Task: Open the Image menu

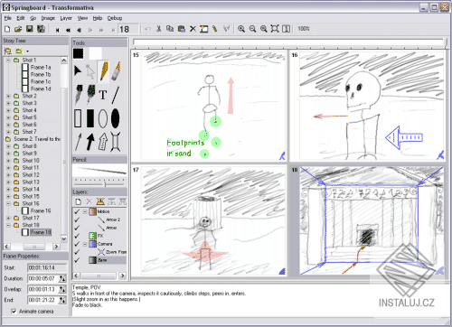Action: (x=48, y=18)
